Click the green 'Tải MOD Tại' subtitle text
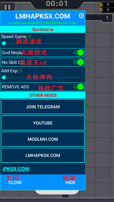Viewport: 114px width, 202px height. tap(42, 23)
